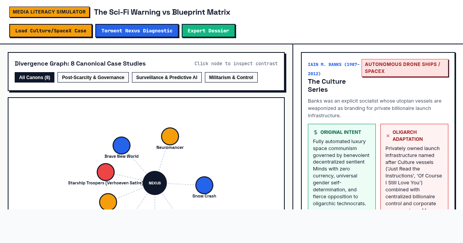This screenshot has width=463, height=243.
Task: Load the Culture/SpaceX case
Action: [x=51, y=30]
